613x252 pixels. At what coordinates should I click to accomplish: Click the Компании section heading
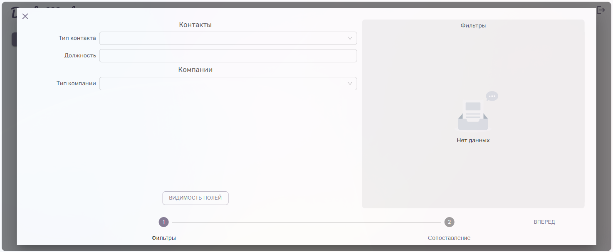pos(195,70)
